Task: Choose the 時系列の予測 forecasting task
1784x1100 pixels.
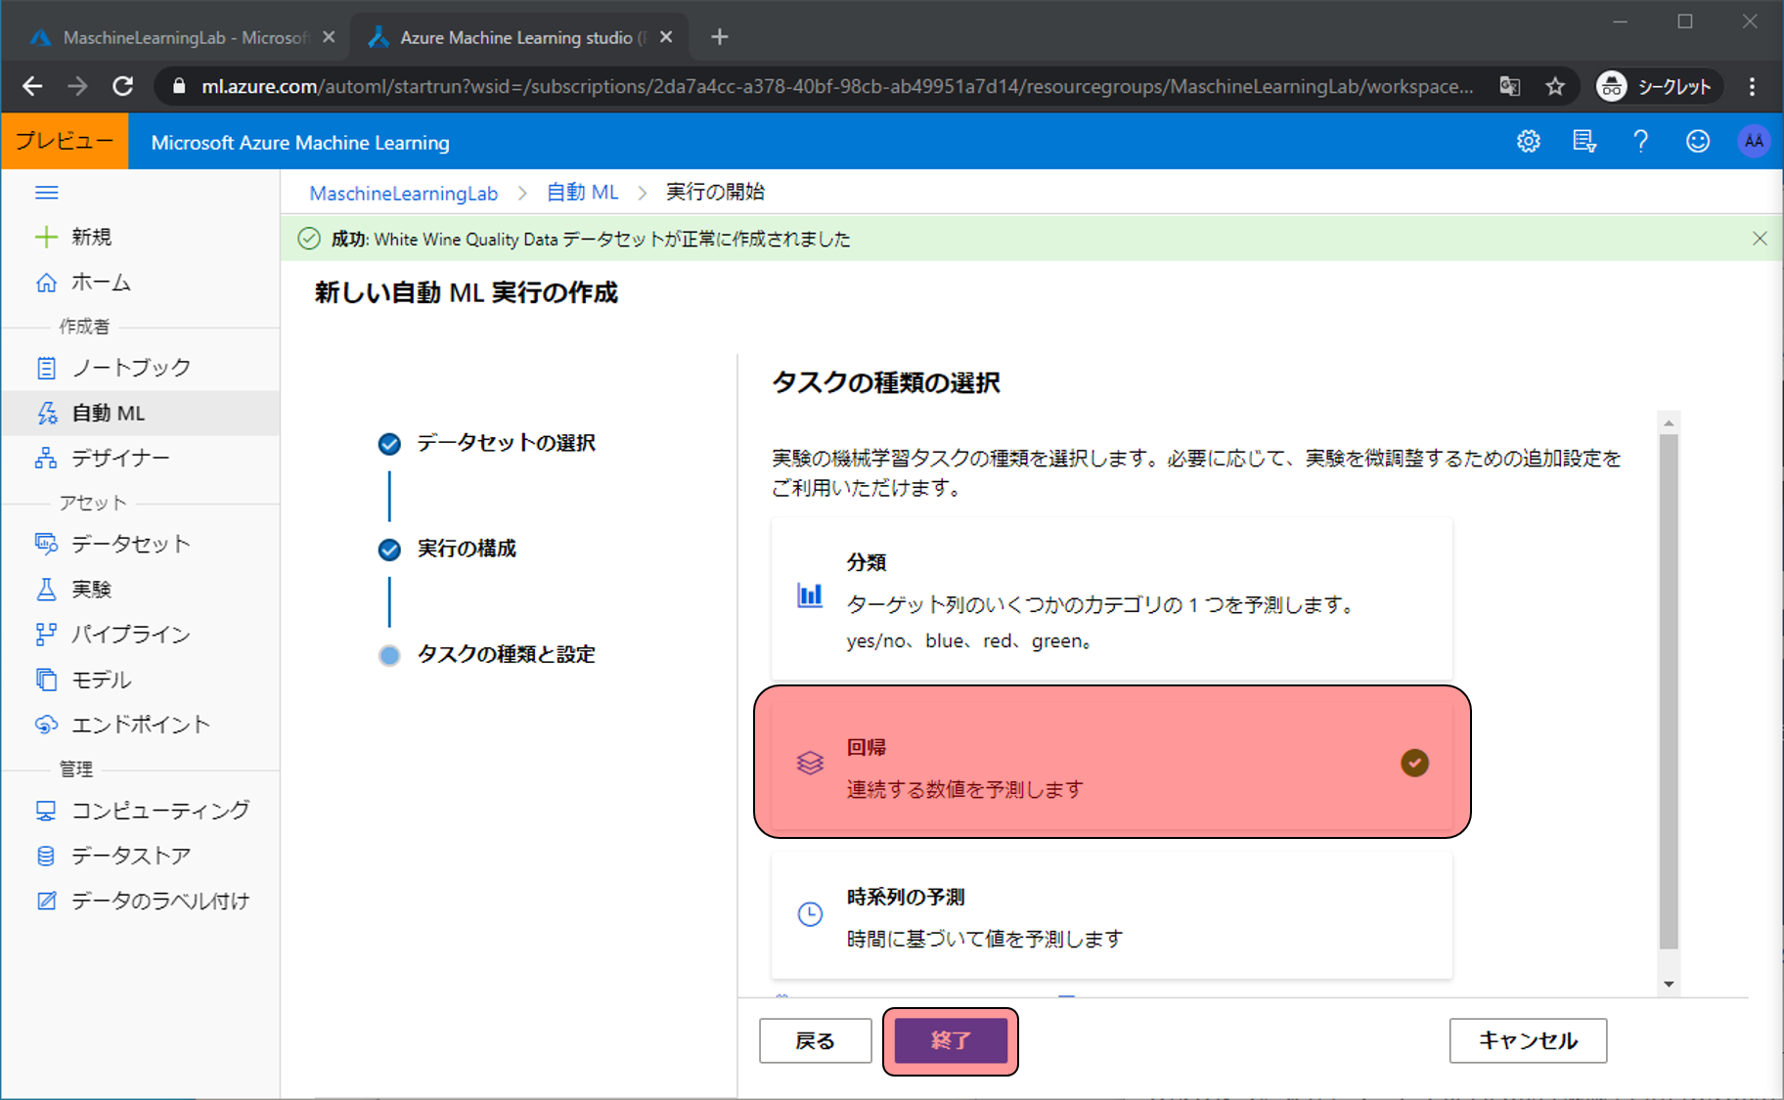Action: pyautogui.click(x=1111, y=915)
